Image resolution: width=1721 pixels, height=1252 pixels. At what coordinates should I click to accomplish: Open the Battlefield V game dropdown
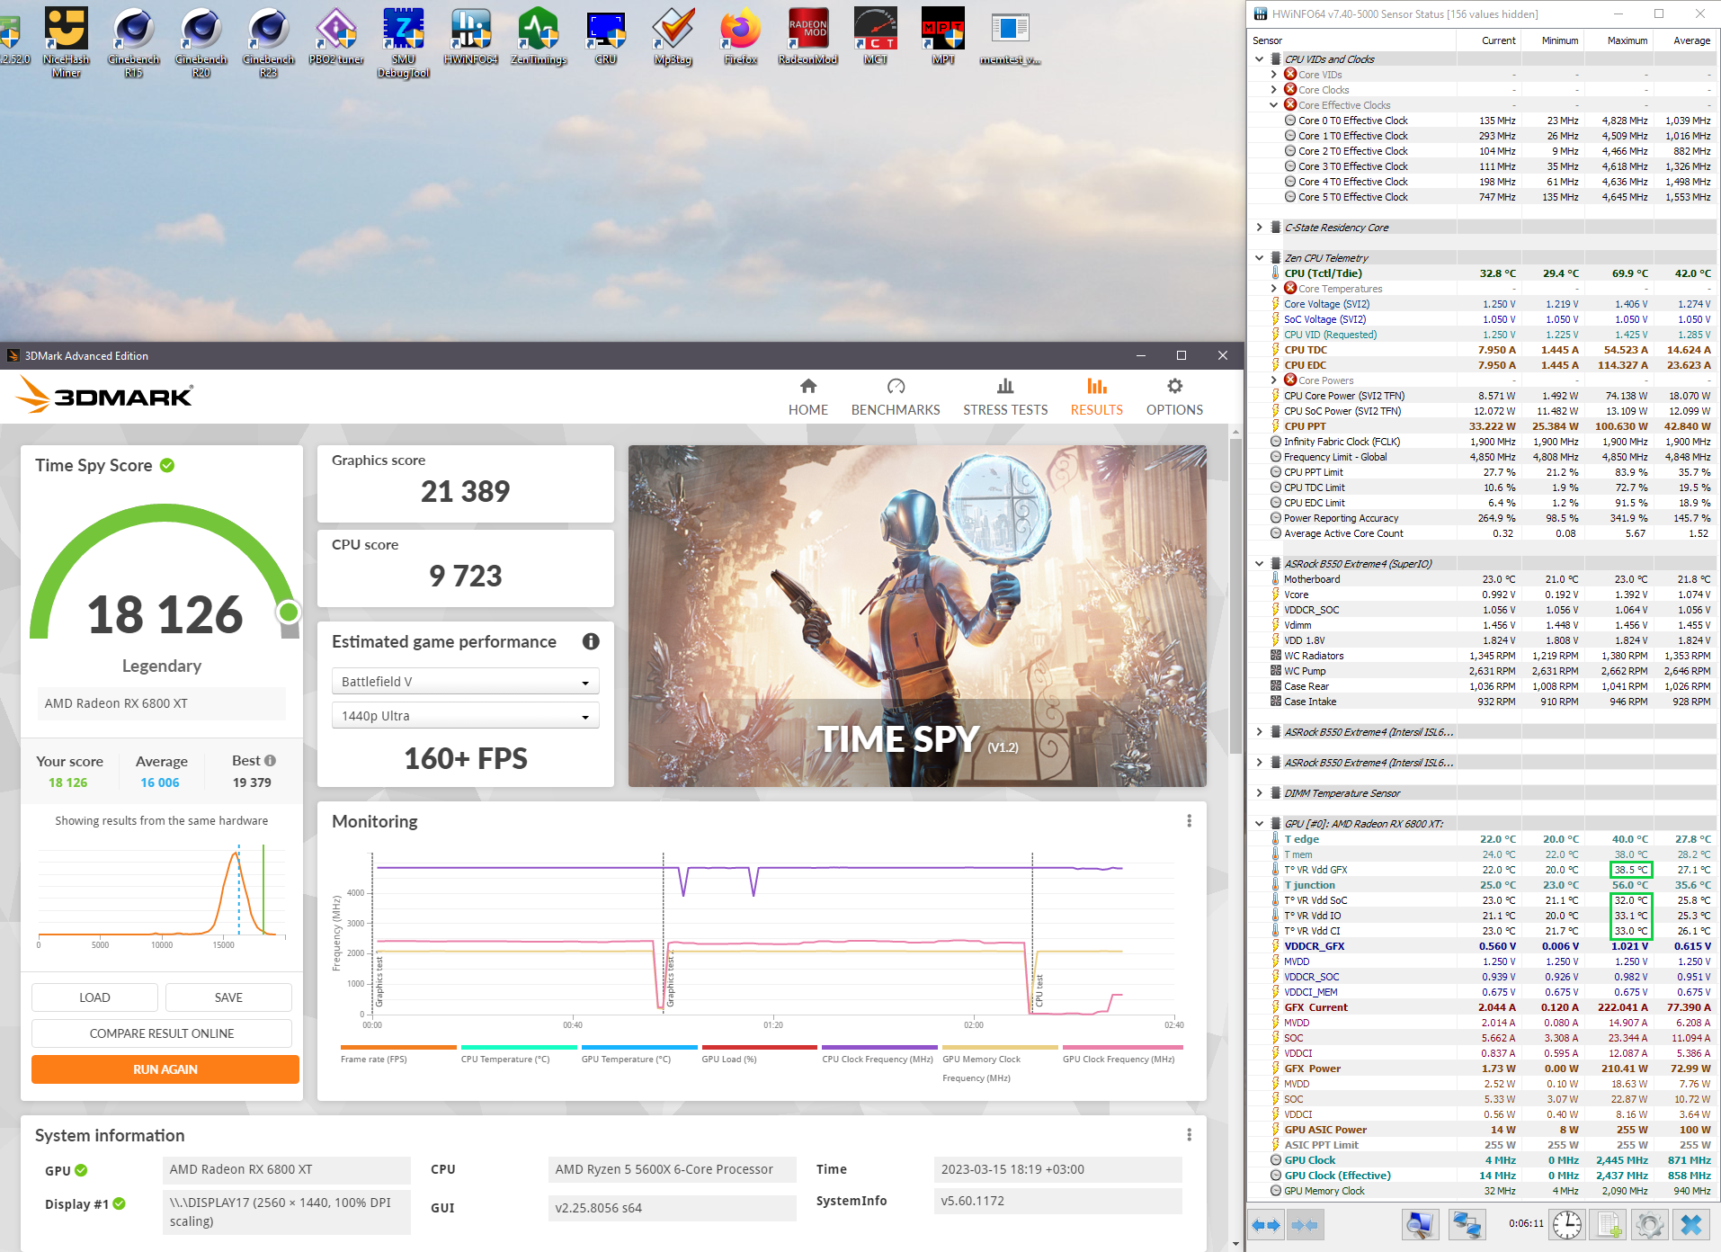point(465,682)
